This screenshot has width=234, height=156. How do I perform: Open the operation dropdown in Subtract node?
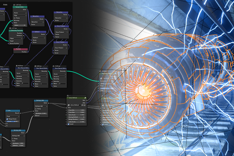39,38
